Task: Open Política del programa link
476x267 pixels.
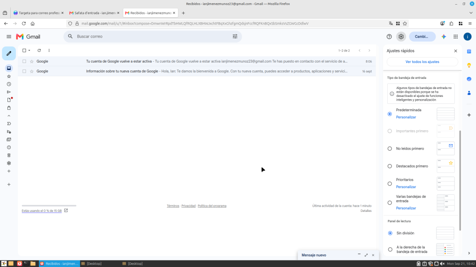Action: coord(212,206)
